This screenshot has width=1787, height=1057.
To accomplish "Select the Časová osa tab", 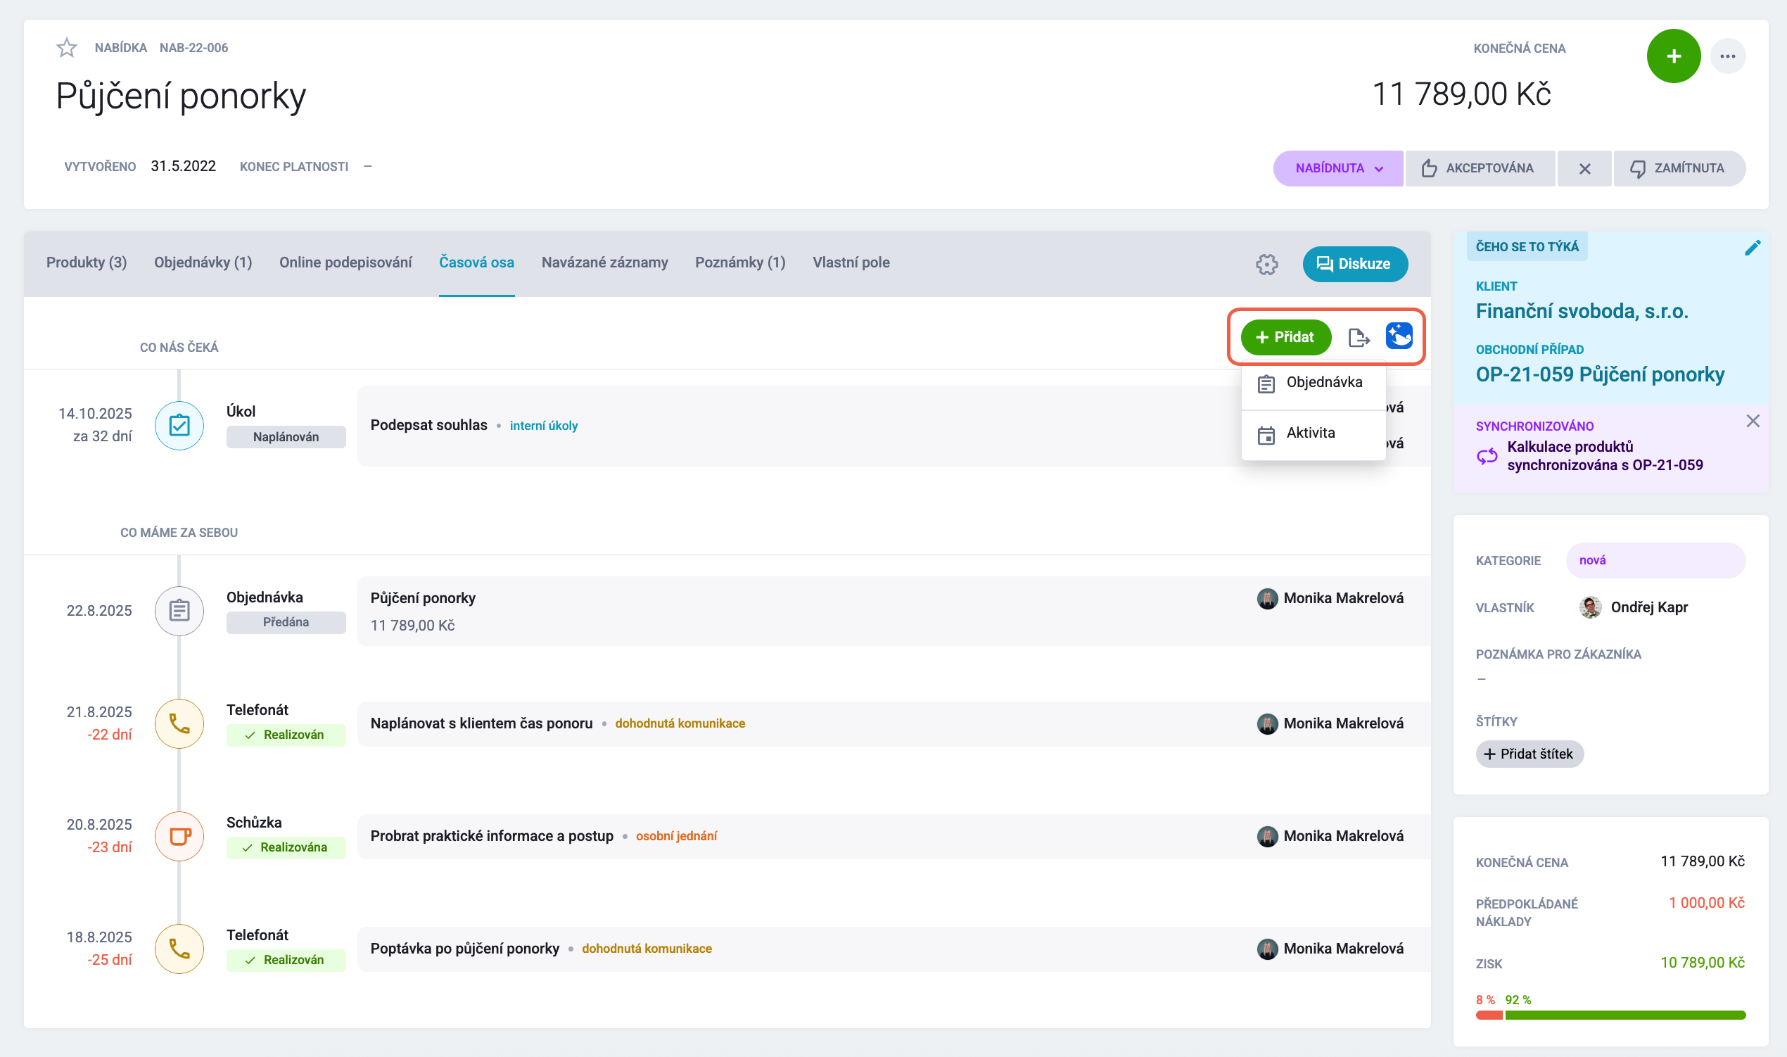I will tap(476, 262).
